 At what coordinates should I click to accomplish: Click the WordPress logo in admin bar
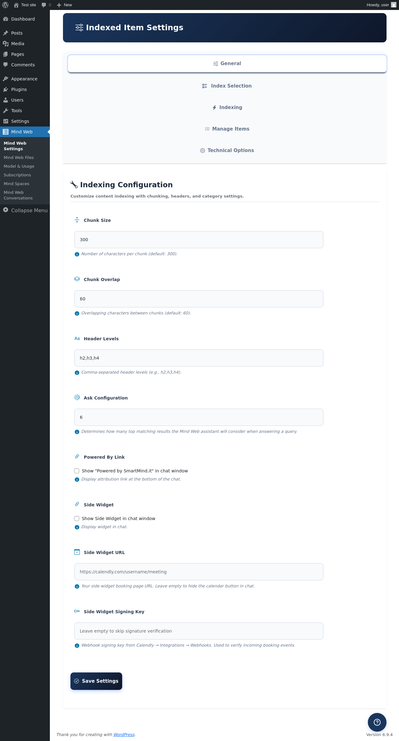pos(5,5)
